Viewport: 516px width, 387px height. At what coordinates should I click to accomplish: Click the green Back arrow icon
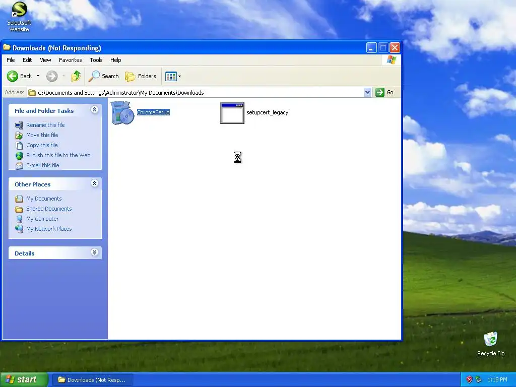coord(13,76)
